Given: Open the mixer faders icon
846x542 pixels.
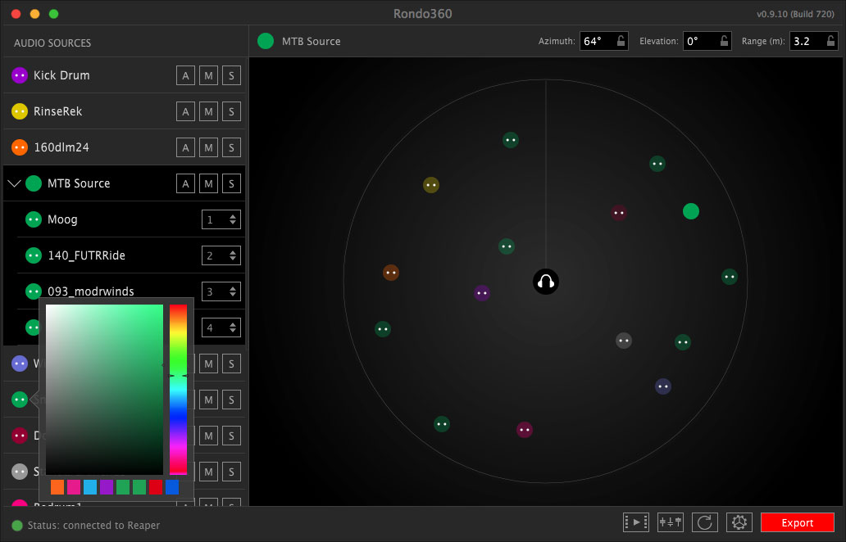Looking at the screenshot, I should point(670,522).
